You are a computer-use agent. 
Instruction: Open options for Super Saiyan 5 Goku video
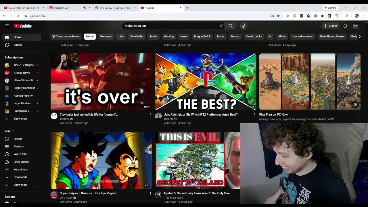(x=150, y=194)
